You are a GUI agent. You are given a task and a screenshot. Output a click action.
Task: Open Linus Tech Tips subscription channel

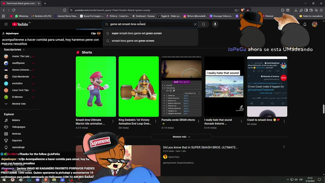click(x=19, y=90)
